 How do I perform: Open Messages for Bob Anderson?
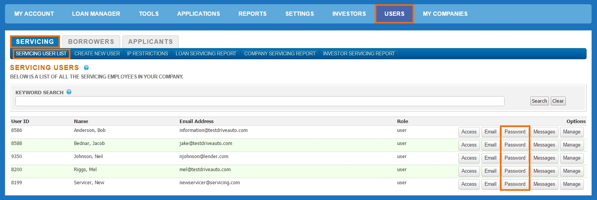544,132
